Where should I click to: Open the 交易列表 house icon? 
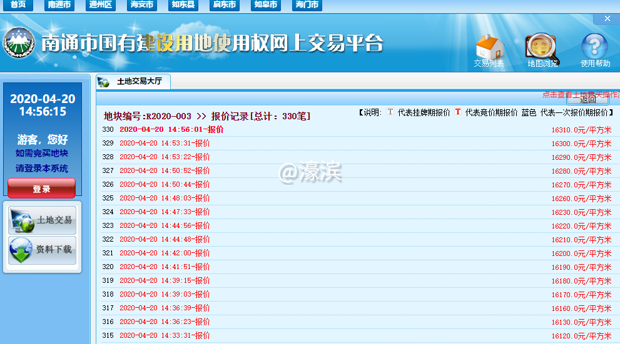[x=489, y=47]
